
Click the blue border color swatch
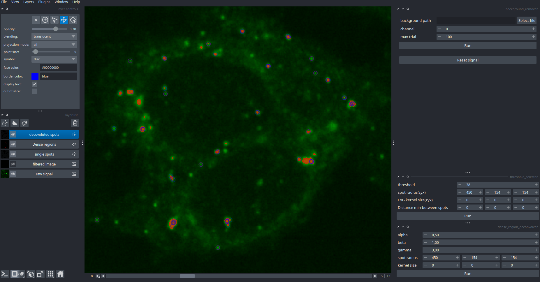tap(35, 76)
